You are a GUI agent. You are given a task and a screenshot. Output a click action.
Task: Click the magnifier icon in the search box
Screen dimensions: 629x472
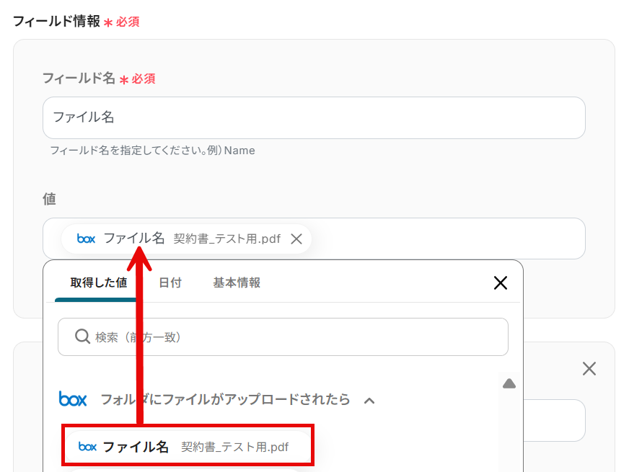[82, 337]
